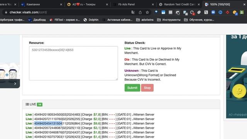Click the green Live status label in legend

[x=127, y=48]
